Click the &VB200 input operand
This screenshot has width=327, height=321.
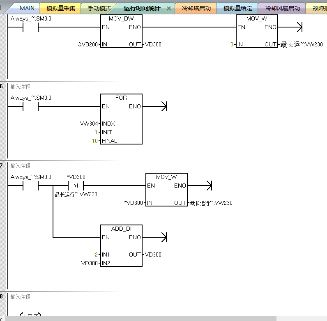tap(88, 44)
